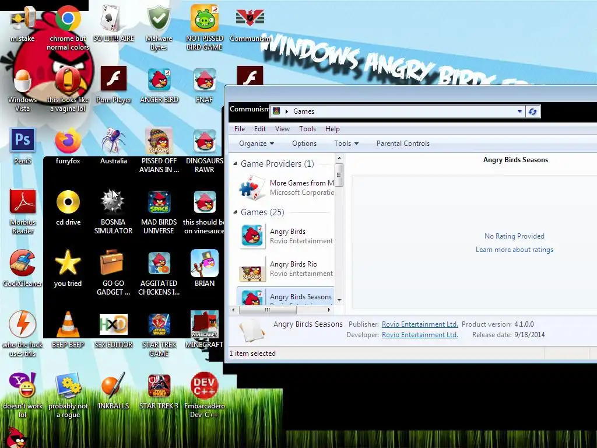Open the Publisher Rovio Entertainment Ltd. link
The width and height of the screenshot is (597, 448).
coord(420,324)
